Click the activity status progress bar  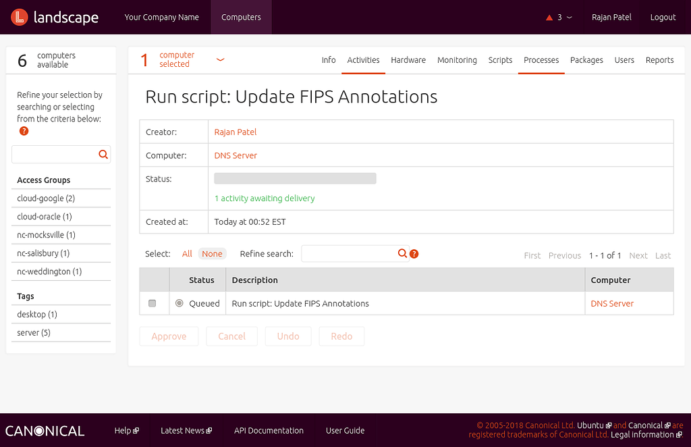coord(295,178)
